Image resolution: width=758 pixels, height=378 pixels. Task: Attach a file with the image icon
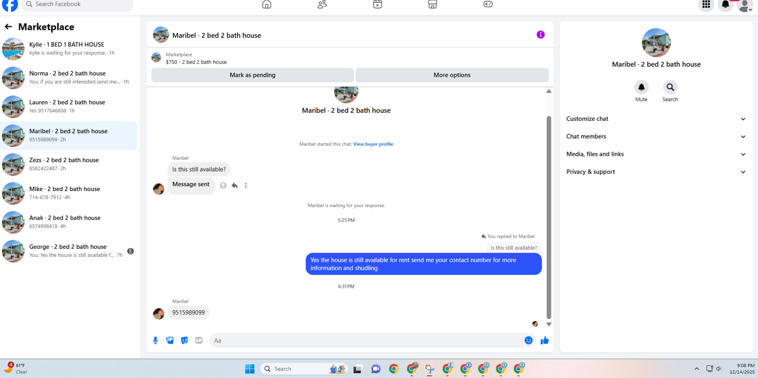pyautogui.click(x=170, y=340)
